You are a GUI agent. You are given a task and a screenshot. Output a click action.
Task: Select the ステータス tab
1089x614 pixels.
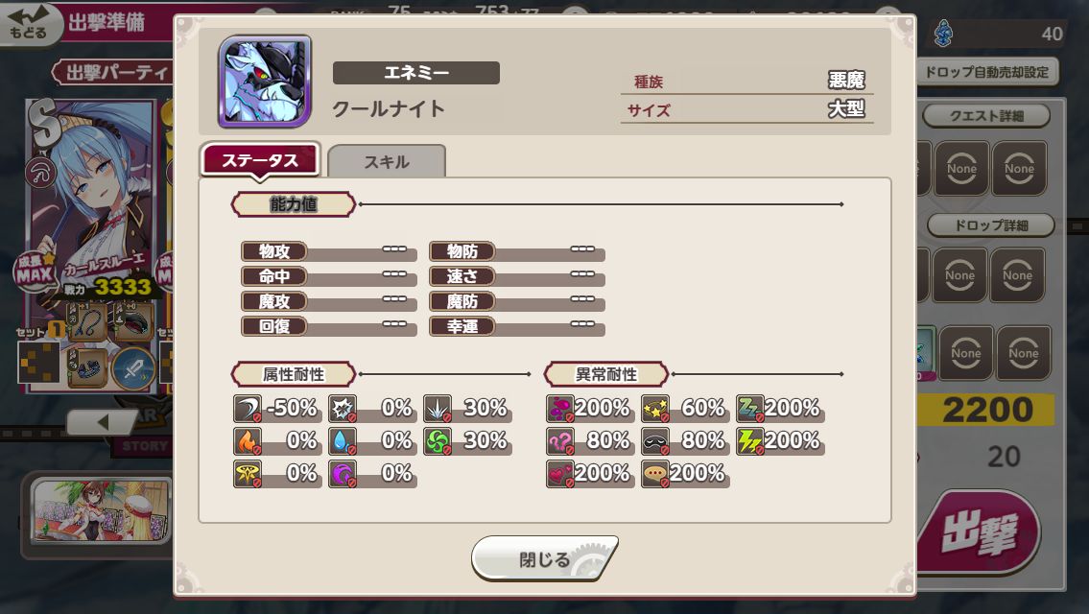(x=260, y=160)
